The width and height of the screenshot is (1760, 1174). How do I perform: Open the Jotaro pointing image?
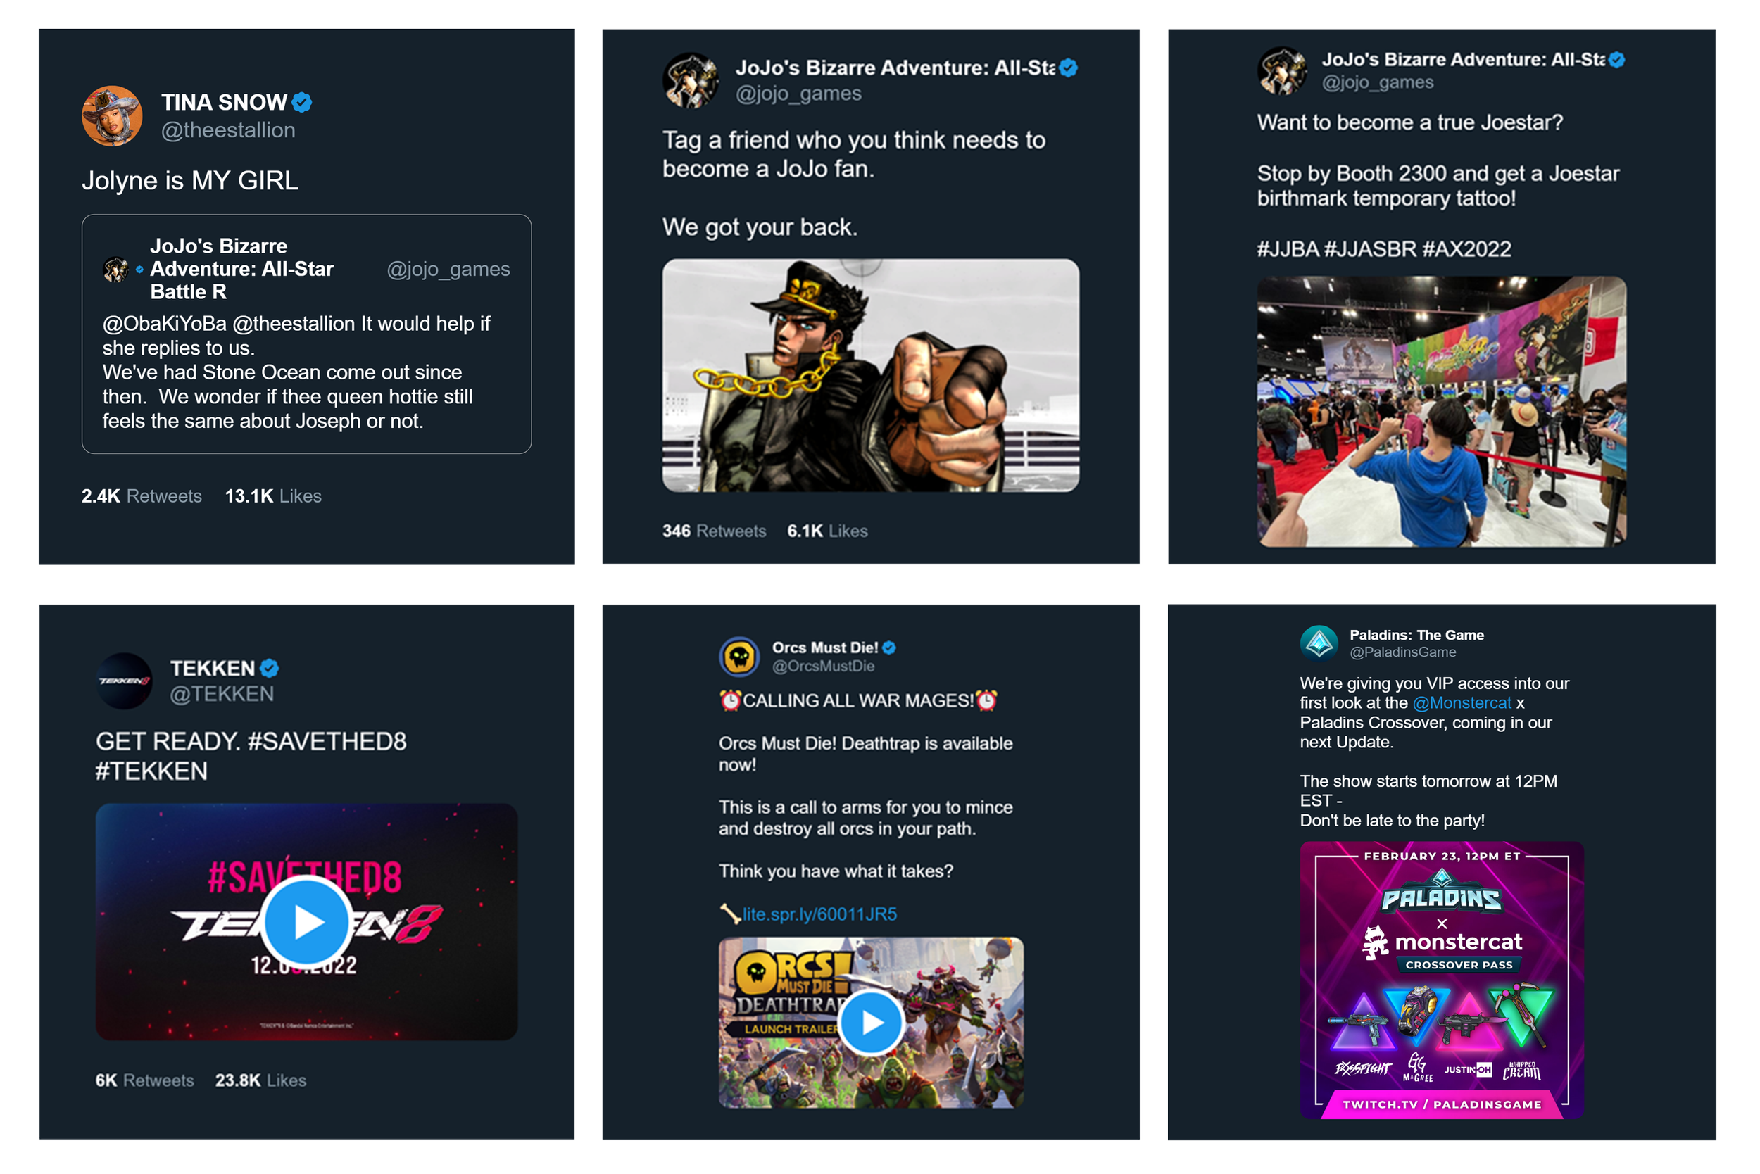click(x=870, y=375)
